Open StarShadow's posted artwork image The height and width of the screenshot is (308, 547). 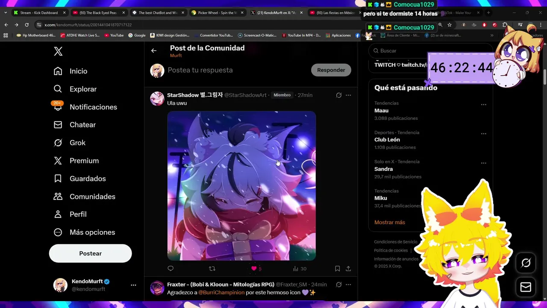point(241,186)
